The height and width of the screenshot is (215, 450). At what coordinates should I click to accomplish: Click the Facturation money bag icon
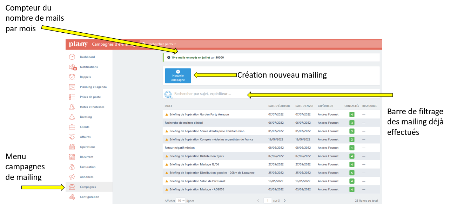[x=72, y=167]
